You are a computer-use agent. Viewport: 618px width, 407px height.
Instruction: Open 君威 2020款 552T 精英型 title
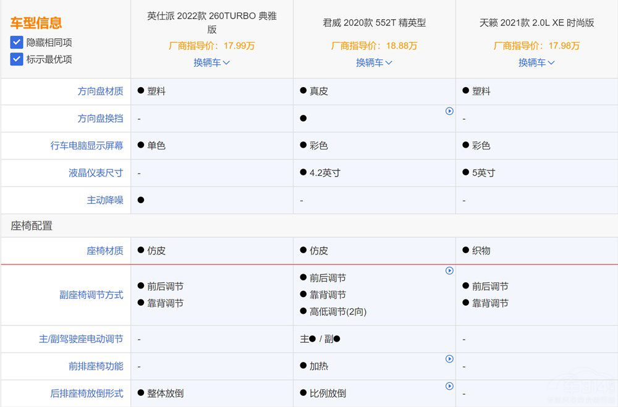(x=374, y=23)
